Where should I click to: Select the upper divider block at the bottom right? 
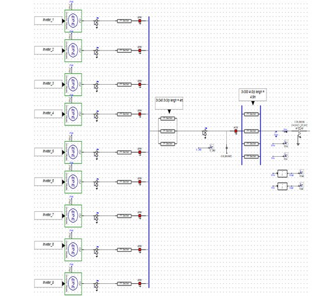282,174
